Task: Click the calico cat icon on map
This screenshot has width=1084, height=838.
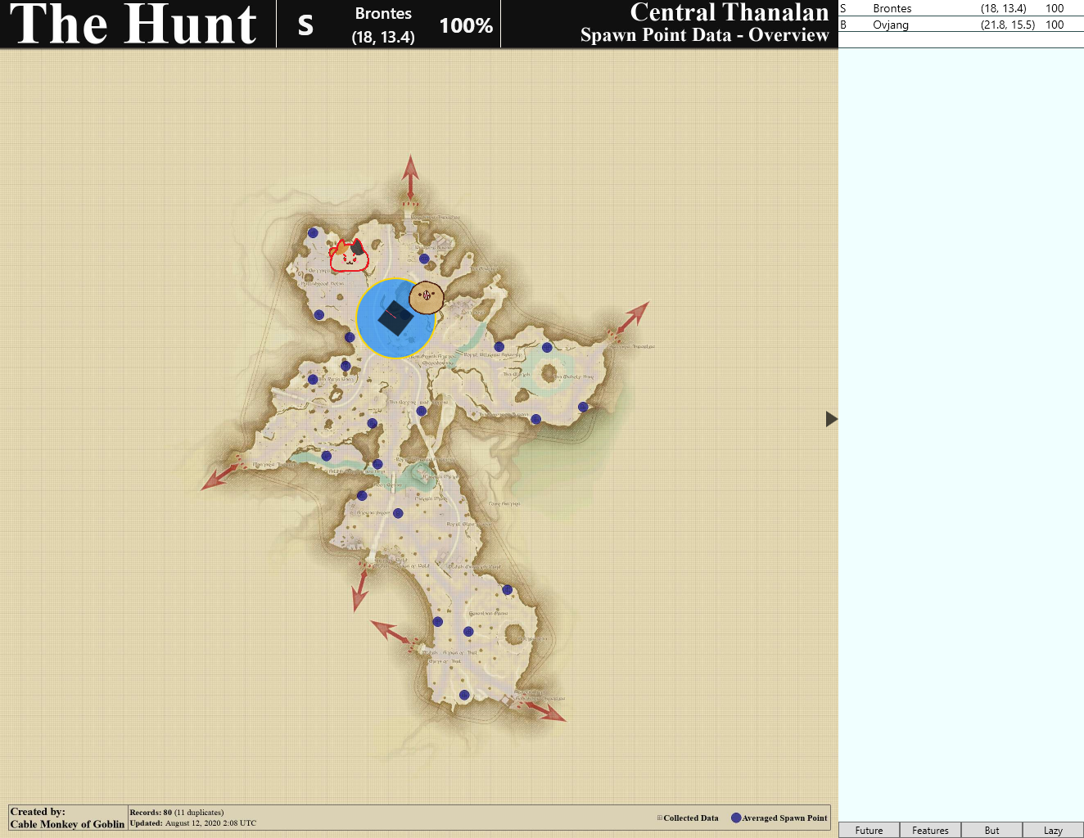Action: click(349, 256)
